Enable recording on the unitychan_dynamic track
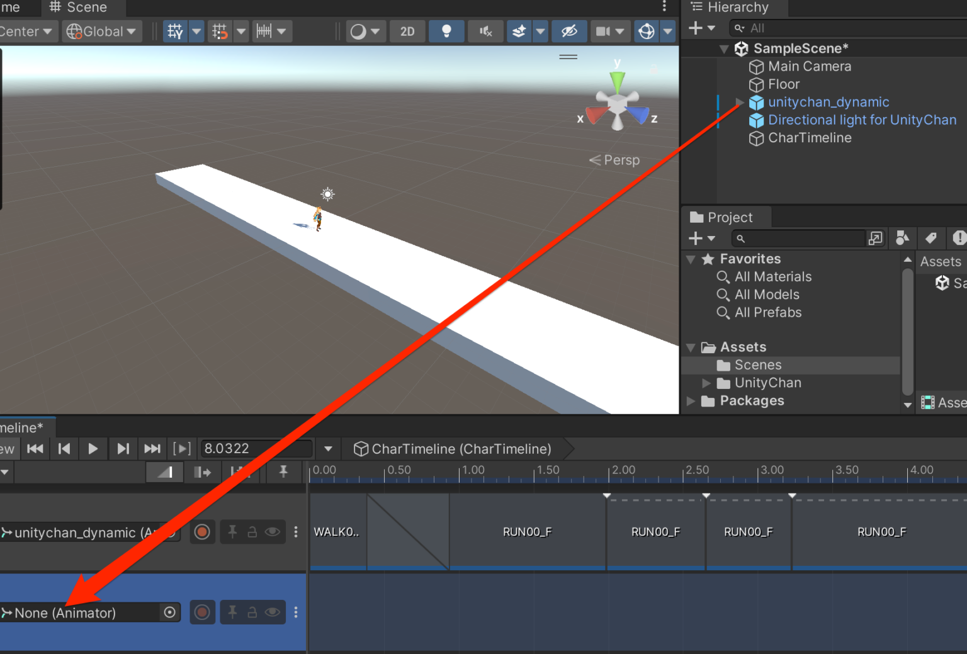 click(x=202, y=532)
